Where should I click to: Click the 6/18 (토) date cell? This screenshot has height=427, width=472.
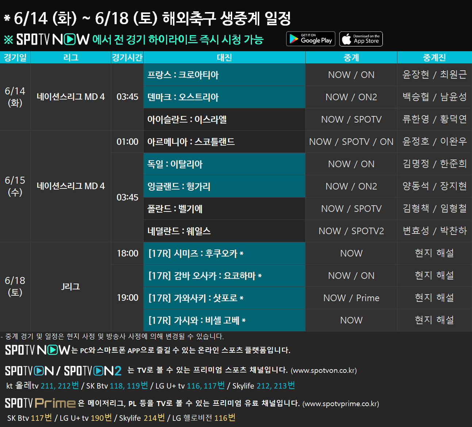[15, 286]
